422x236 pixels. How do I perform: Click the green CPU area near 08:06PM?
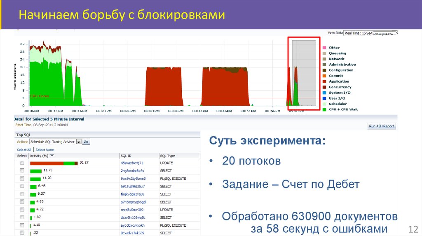point(46,85)
